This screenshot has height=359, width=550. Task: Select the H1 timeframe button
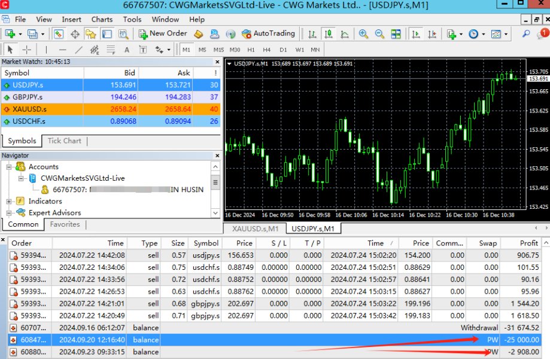251,50
